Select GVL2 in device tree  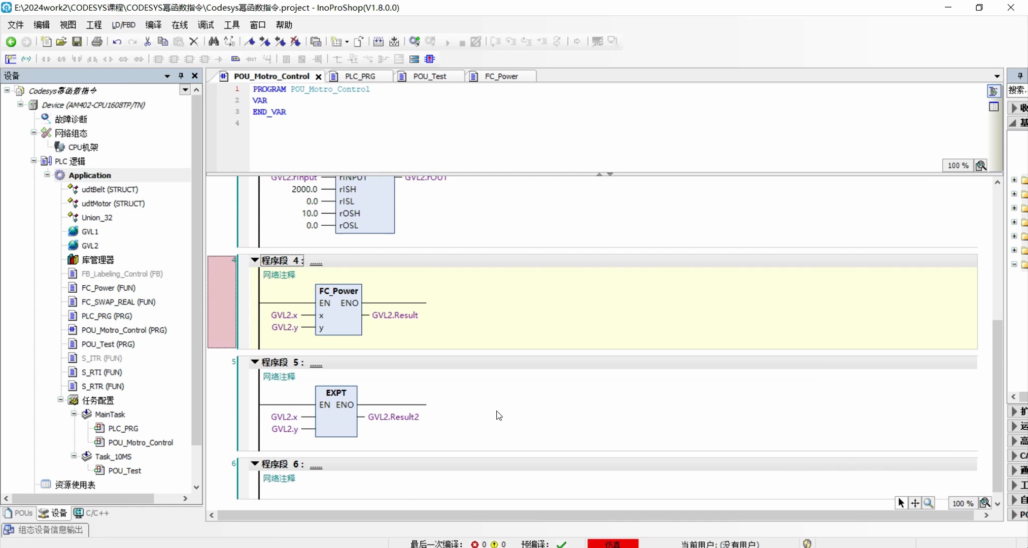click(x=90, y=246)
